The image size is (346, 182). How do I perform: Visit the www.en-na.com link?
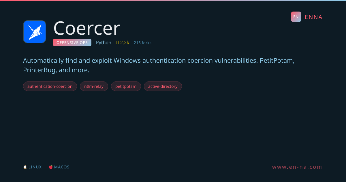pyautogui.click(x=297, y=167)
